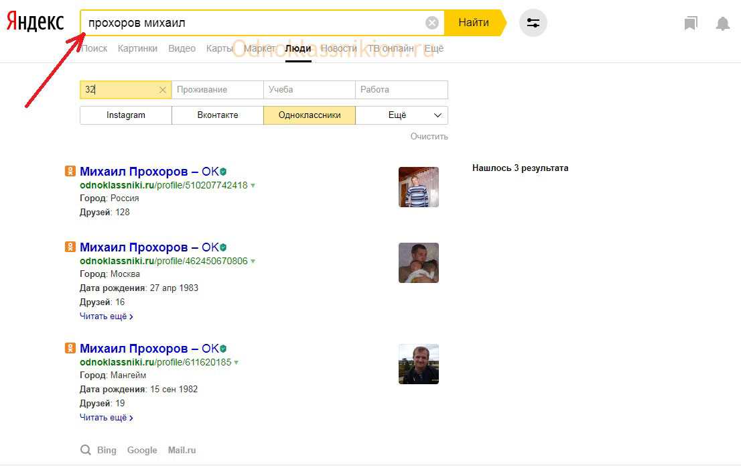
Task: Open URL odnoklassniki.ru/profile/611620185
Action: pos(155,362)
